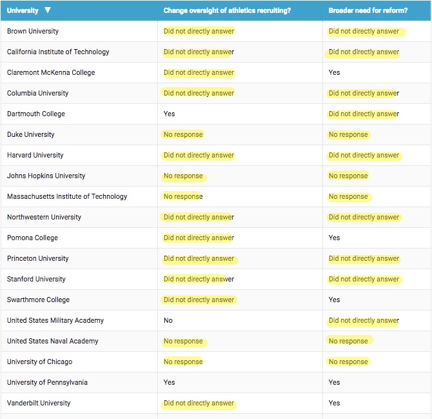
Task: Click Stanford's oversight 'Did not directly answer'
Action: click(x=199, y=279)
